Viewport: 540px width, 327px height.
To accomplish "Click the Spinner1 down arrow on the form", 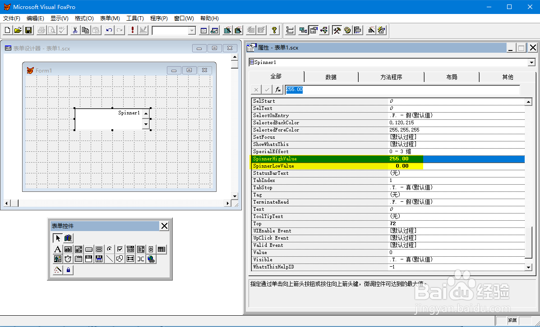I will click(x=146, y=124).
